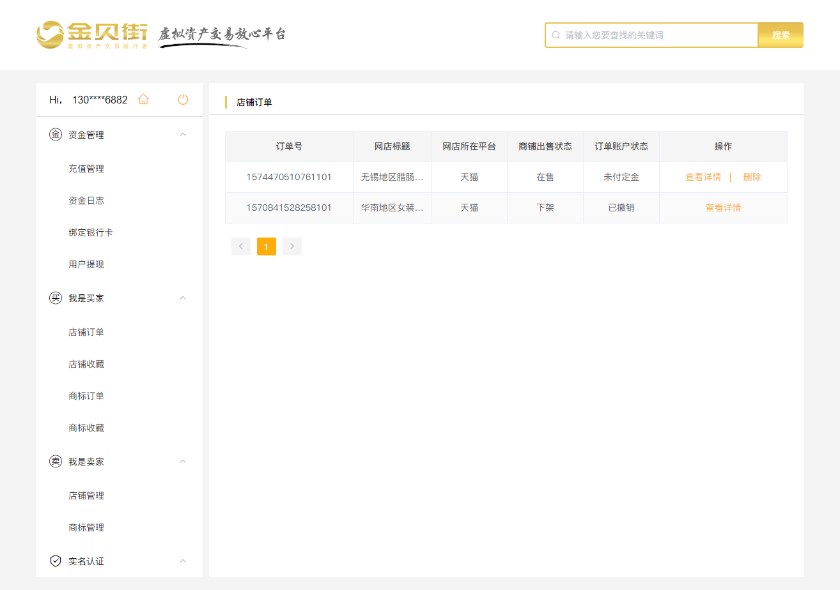Click the shield icon of 实名认证
The width and height of the screenshot is (840, 590).
click(56, 561)
